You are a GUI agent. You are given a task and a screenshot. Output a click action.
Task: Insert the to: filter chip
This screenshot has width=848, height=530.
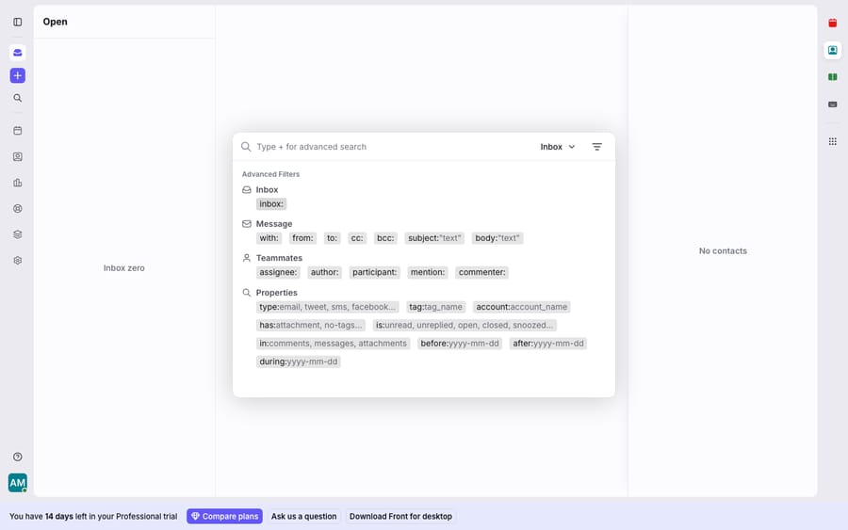coord(332,238)
